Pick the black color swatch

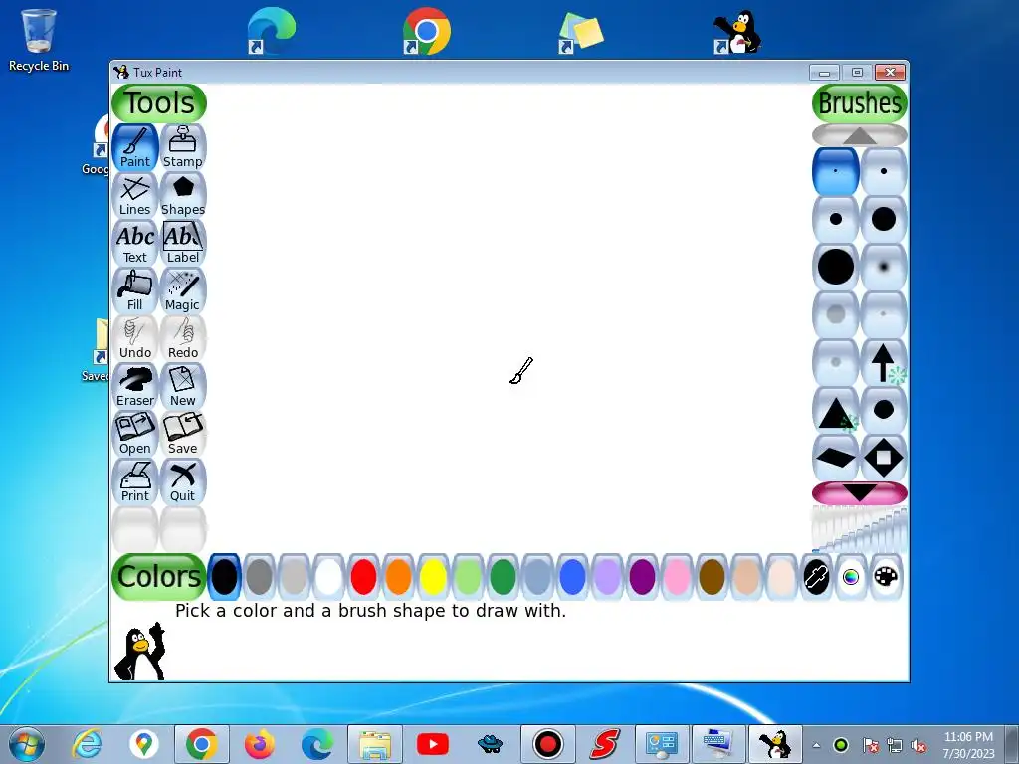coord(224,577)
